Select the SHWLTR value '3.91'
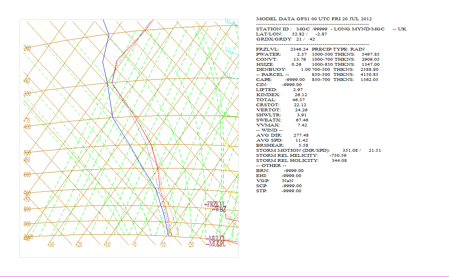This screenshot has width=449, height=277. tap(302, 115)
